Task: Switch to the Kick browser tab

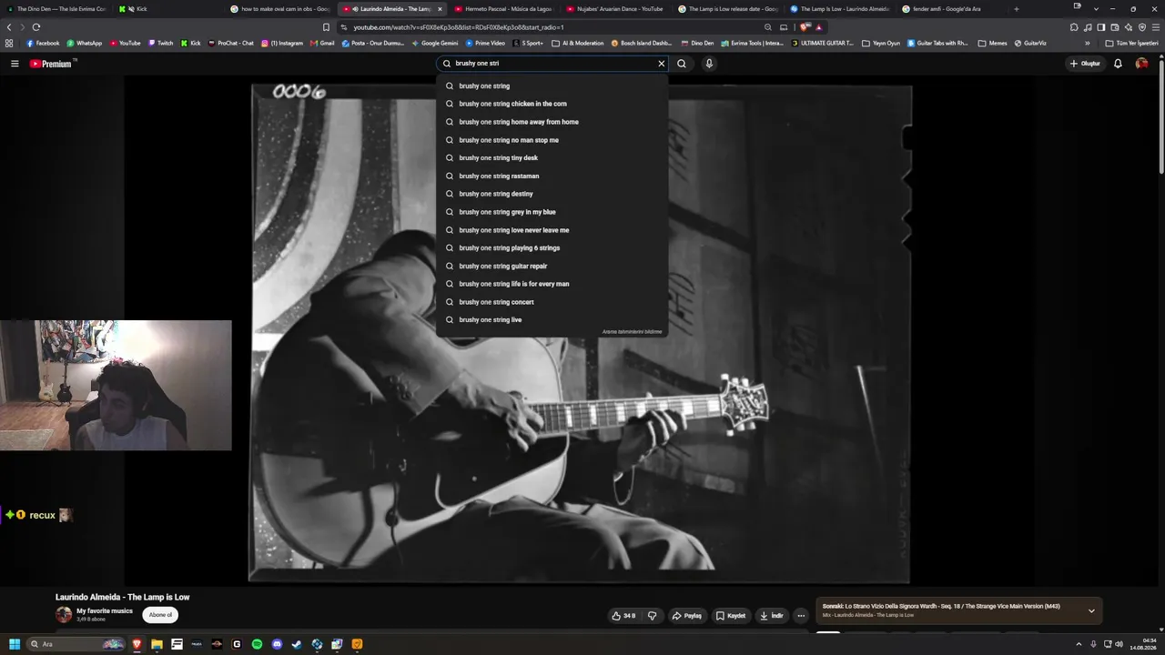Action: click(x=168, y=9)
